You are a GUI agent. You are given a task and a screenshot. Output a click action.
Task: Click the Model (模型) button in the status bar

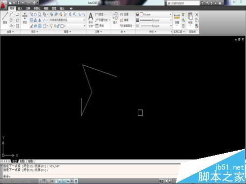tap(161, 181)
